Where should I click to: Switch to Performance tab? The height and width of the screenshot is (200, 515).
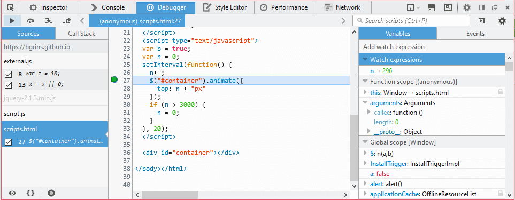pos(283,7)
